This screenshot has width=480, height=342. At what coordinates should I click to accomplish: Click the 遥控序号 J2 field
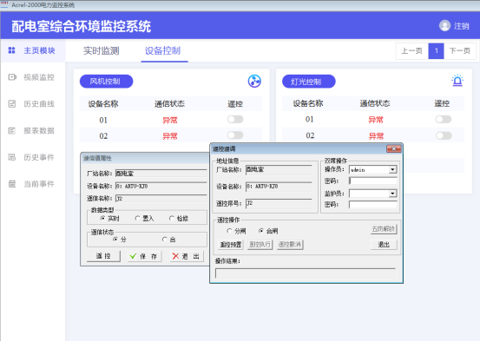pyautogui.click(x=279, y=203)
